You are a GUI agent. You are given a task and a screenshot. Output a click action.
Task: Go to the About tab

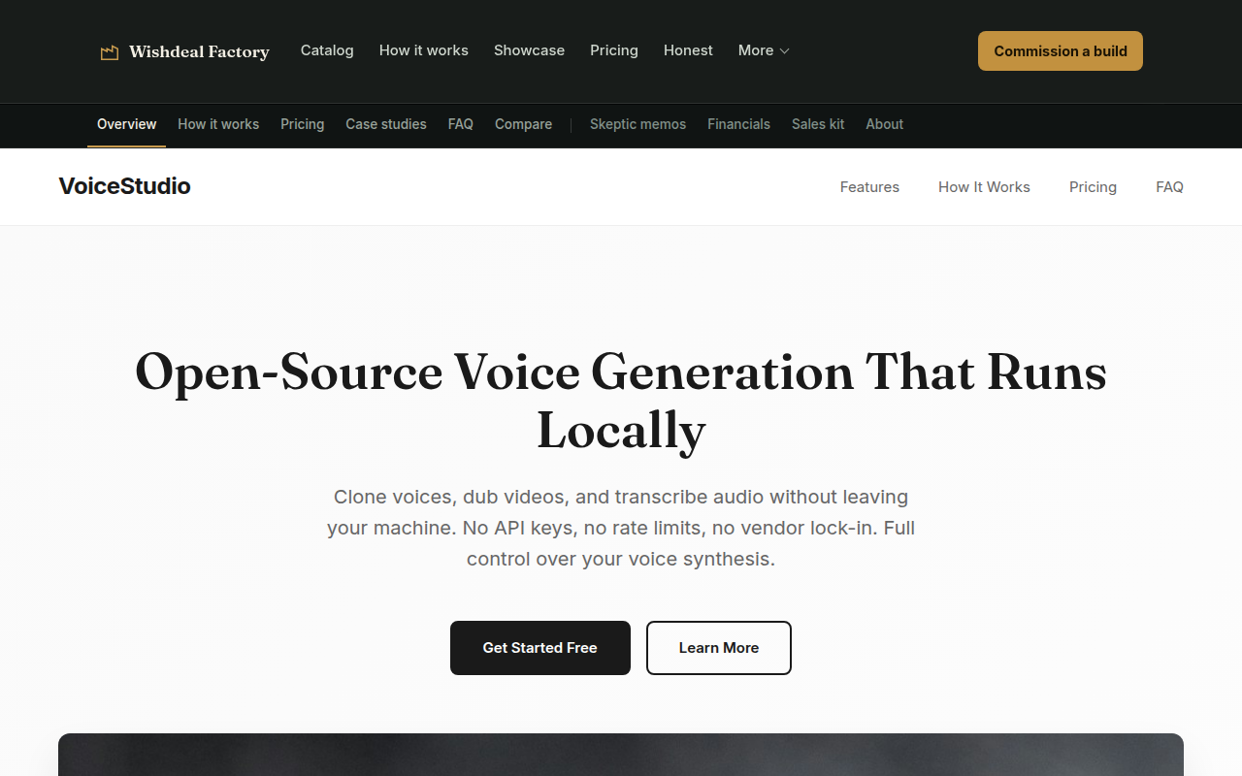tap(884, 124)
